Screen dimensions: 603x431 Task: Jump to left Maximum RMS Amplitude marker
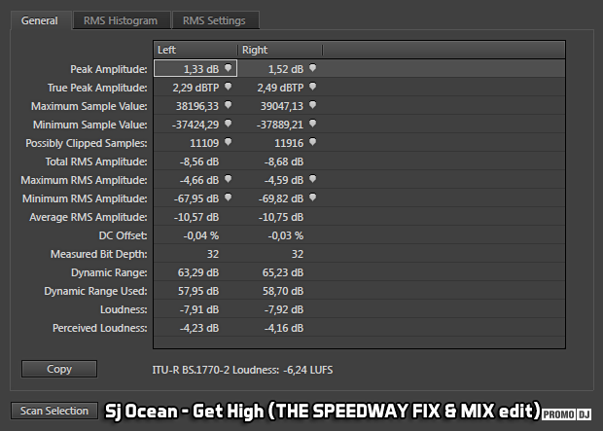(x=228, y=179)
